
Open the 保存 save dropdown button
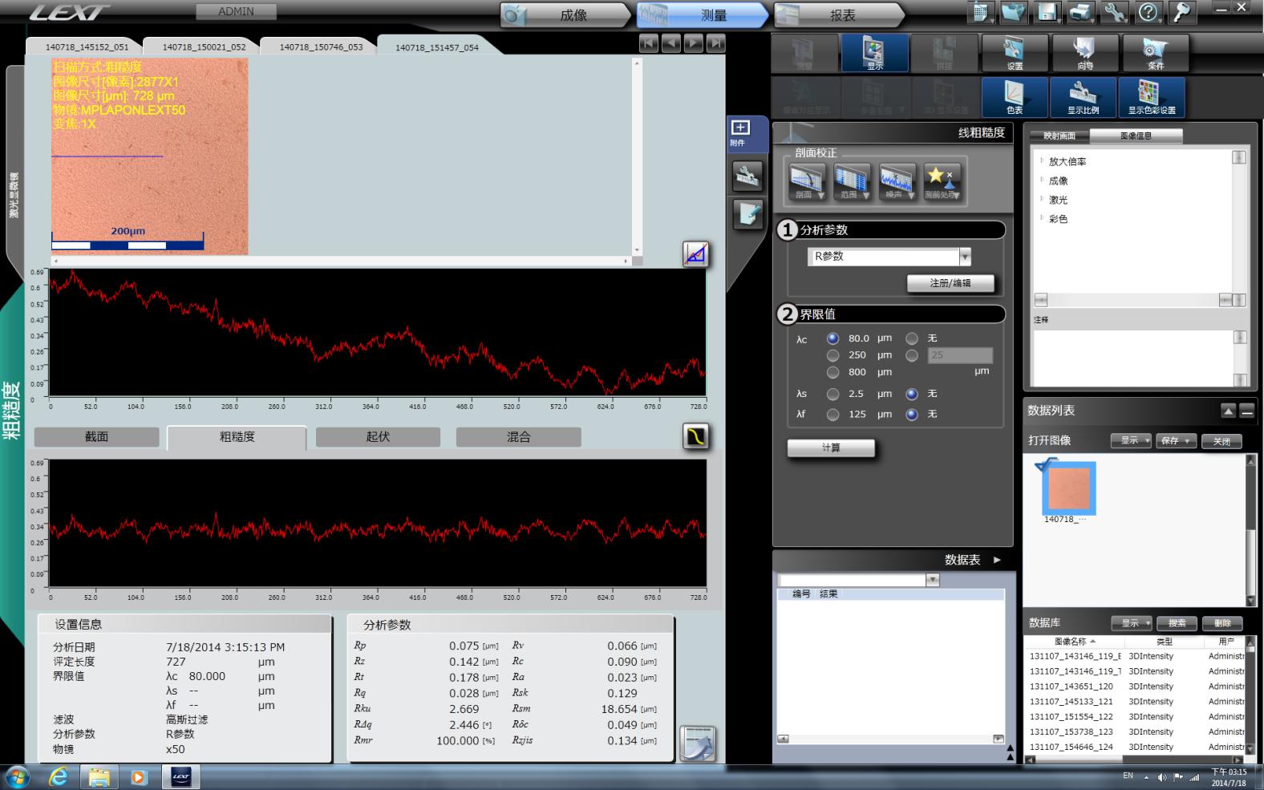[x=1177, y=441]
